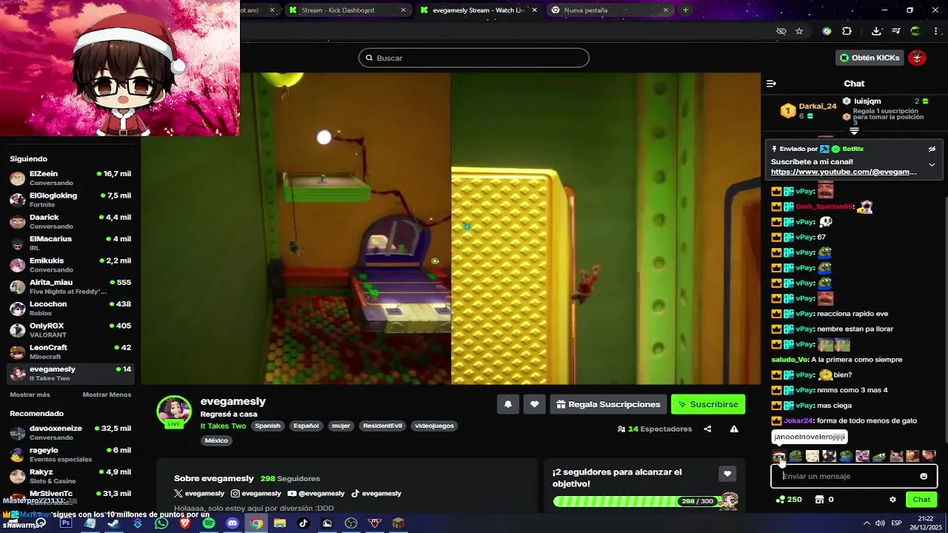Screen dimensions: 948x533
Task: Send message with green Chat button
Action: tap(921, 500)
